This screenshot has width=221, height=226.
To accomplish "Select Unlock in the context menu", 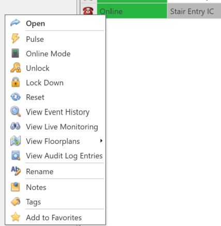I will [55, 68].
